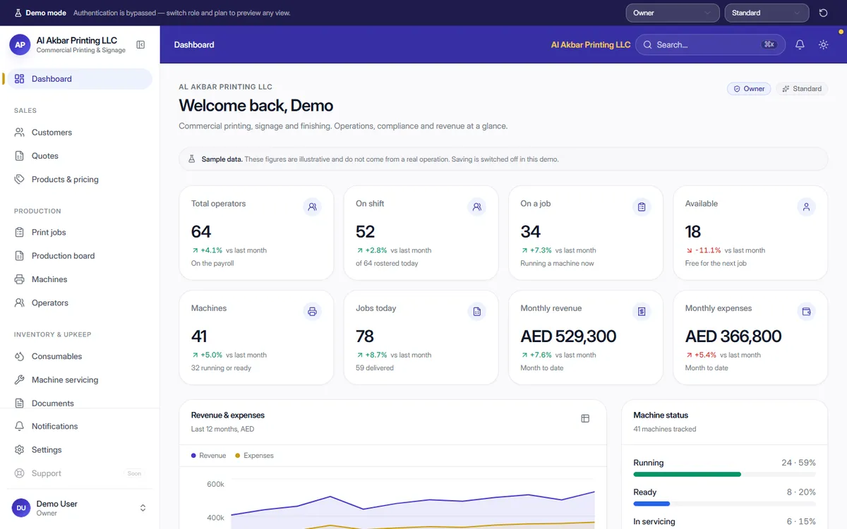
Task: Open the Owner role dropdown
Action: pyautogui.click(x=673, y=13)
